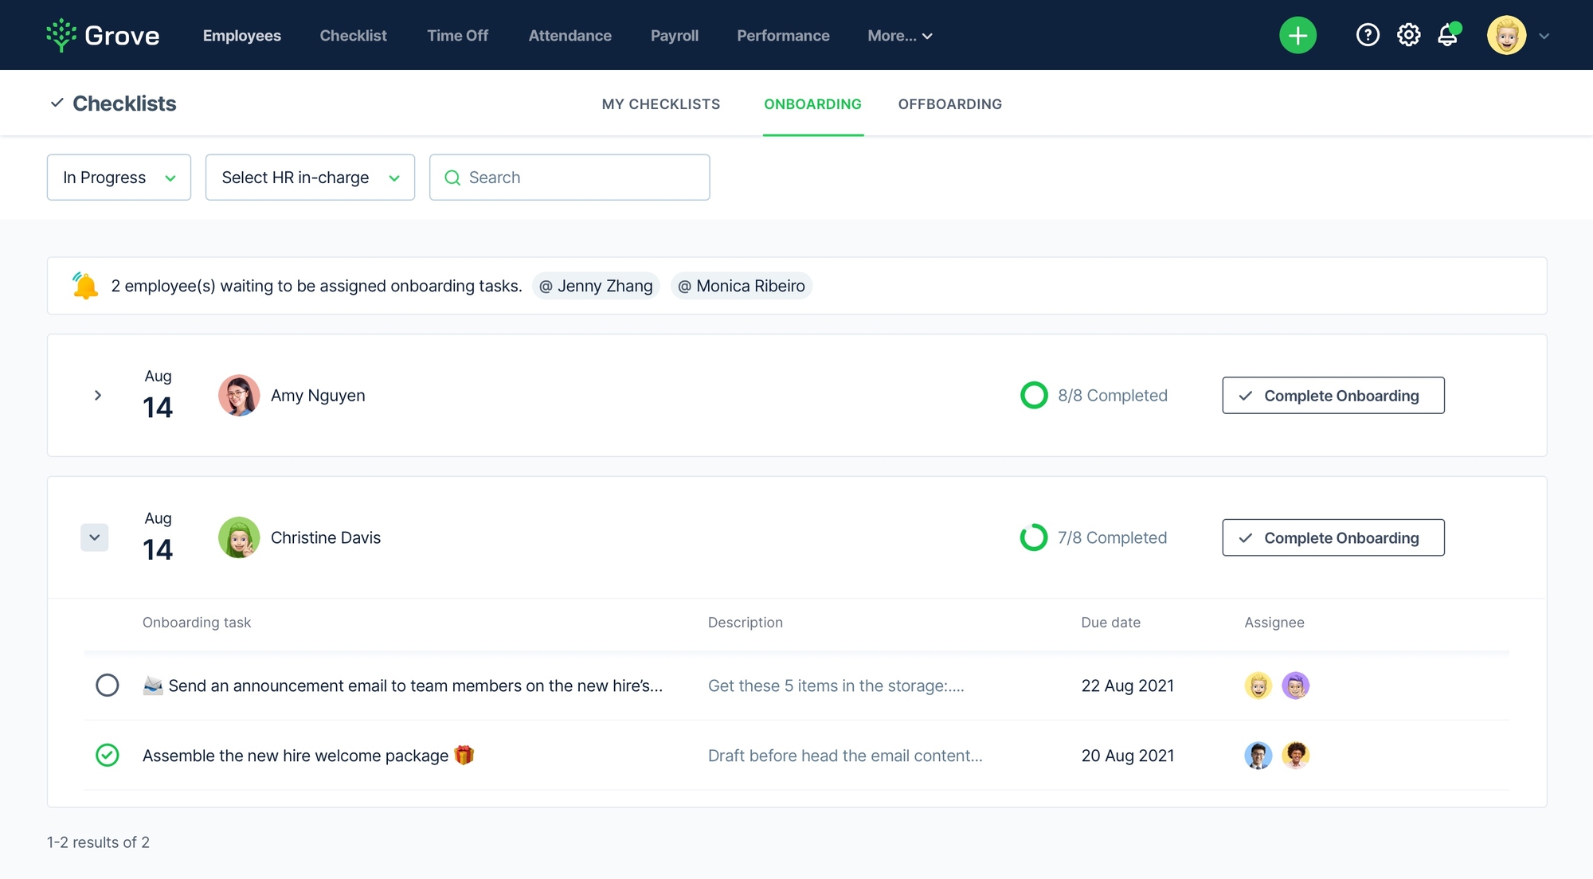1593x879 pixels.
Task: Open the green plus quick-add menu
Action: pos(1297,35)
